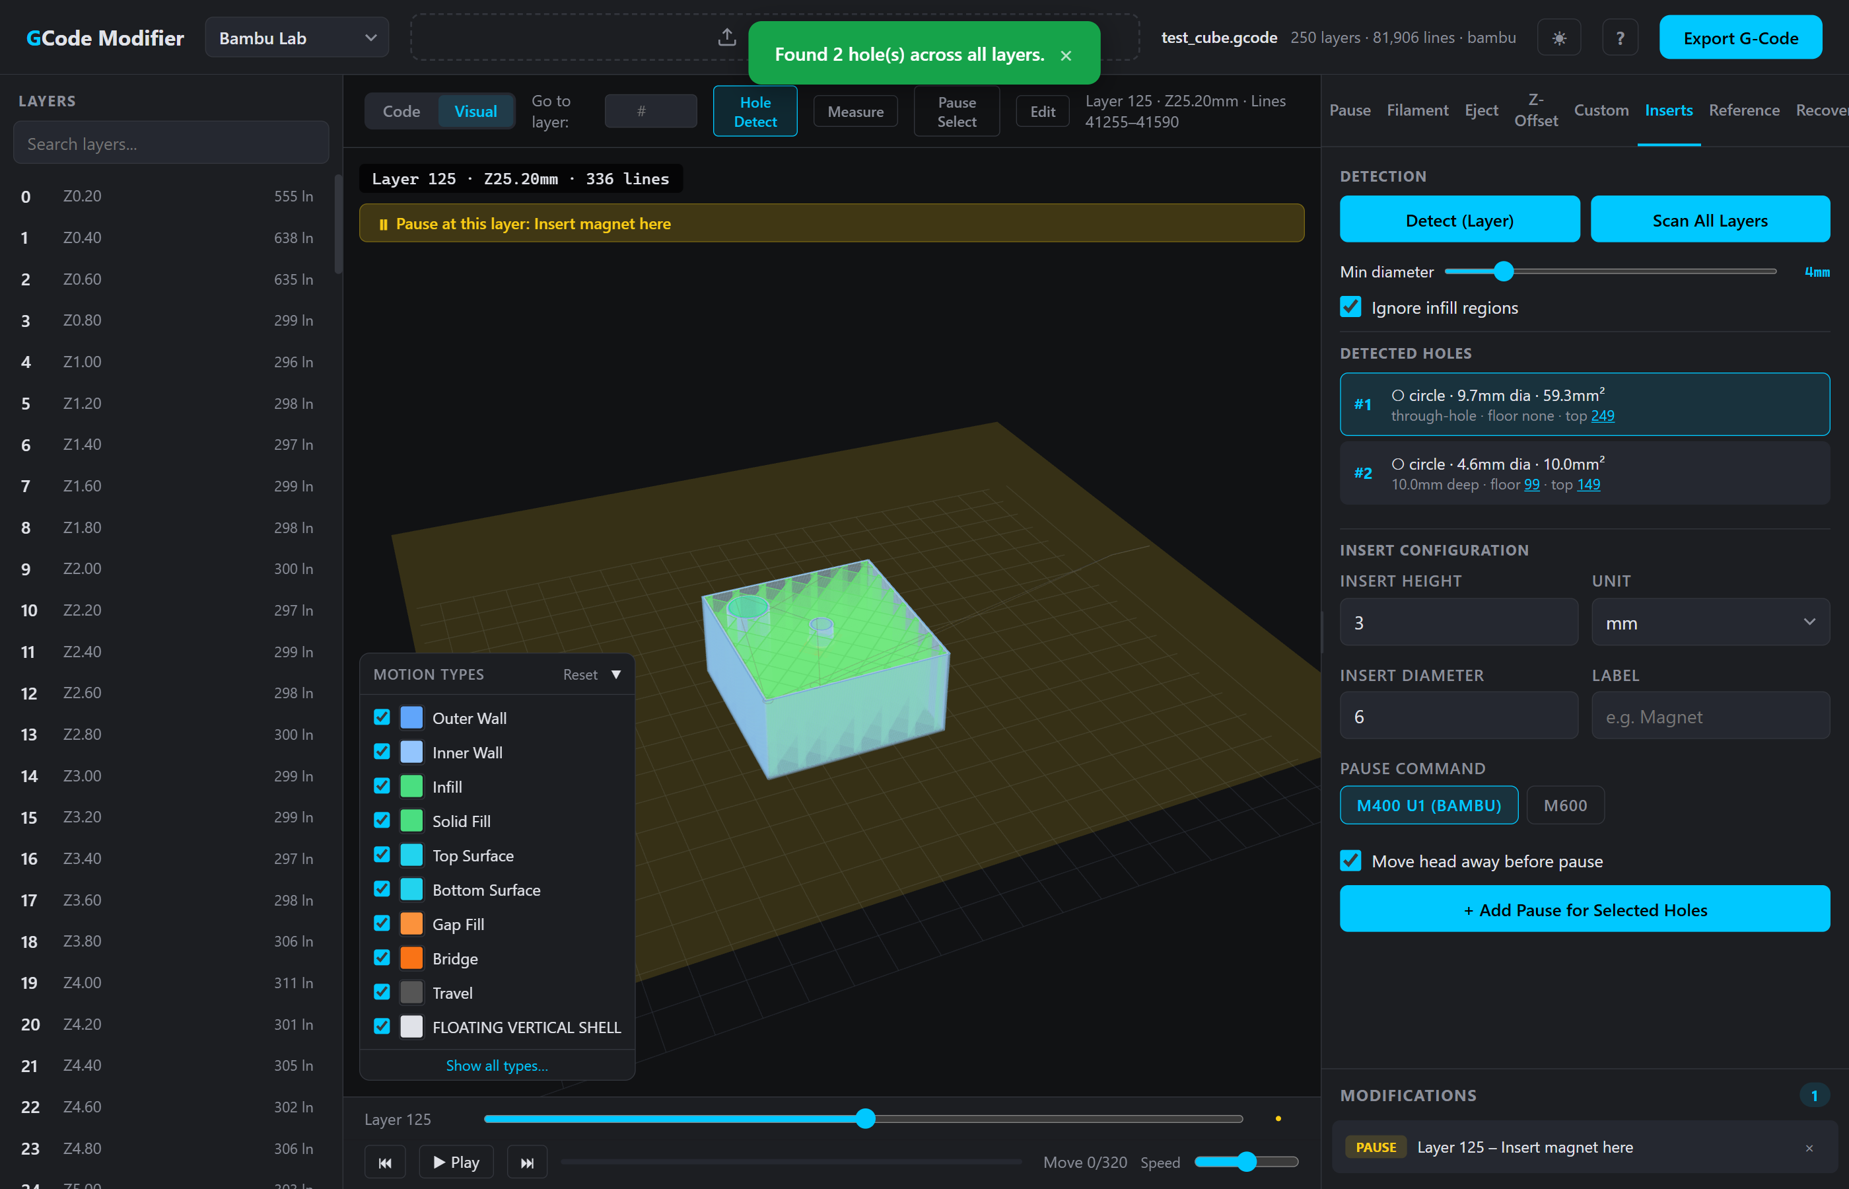The height and width of the screenshot is (1189, 1849).
Task: Click the Insert Height field
Action: coord(1459,622)
